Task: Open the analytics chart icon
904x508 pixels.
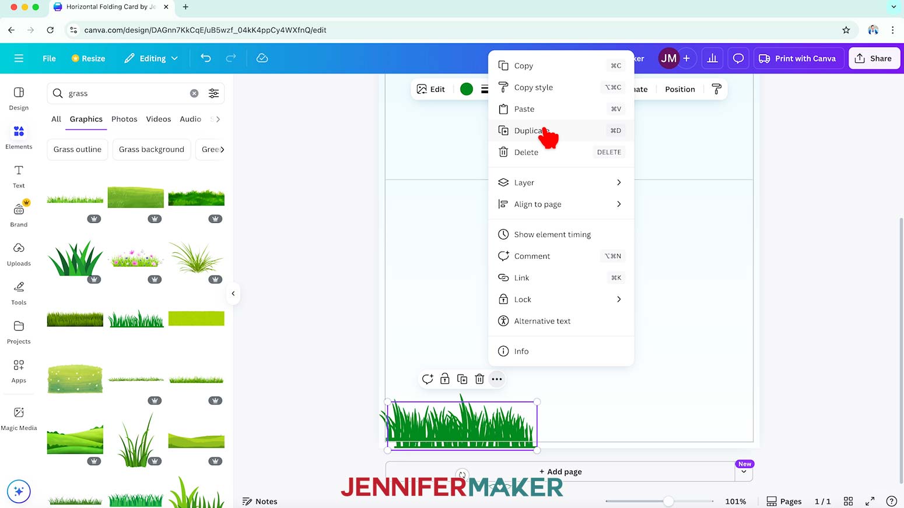Action: click(x=712, y=58)
